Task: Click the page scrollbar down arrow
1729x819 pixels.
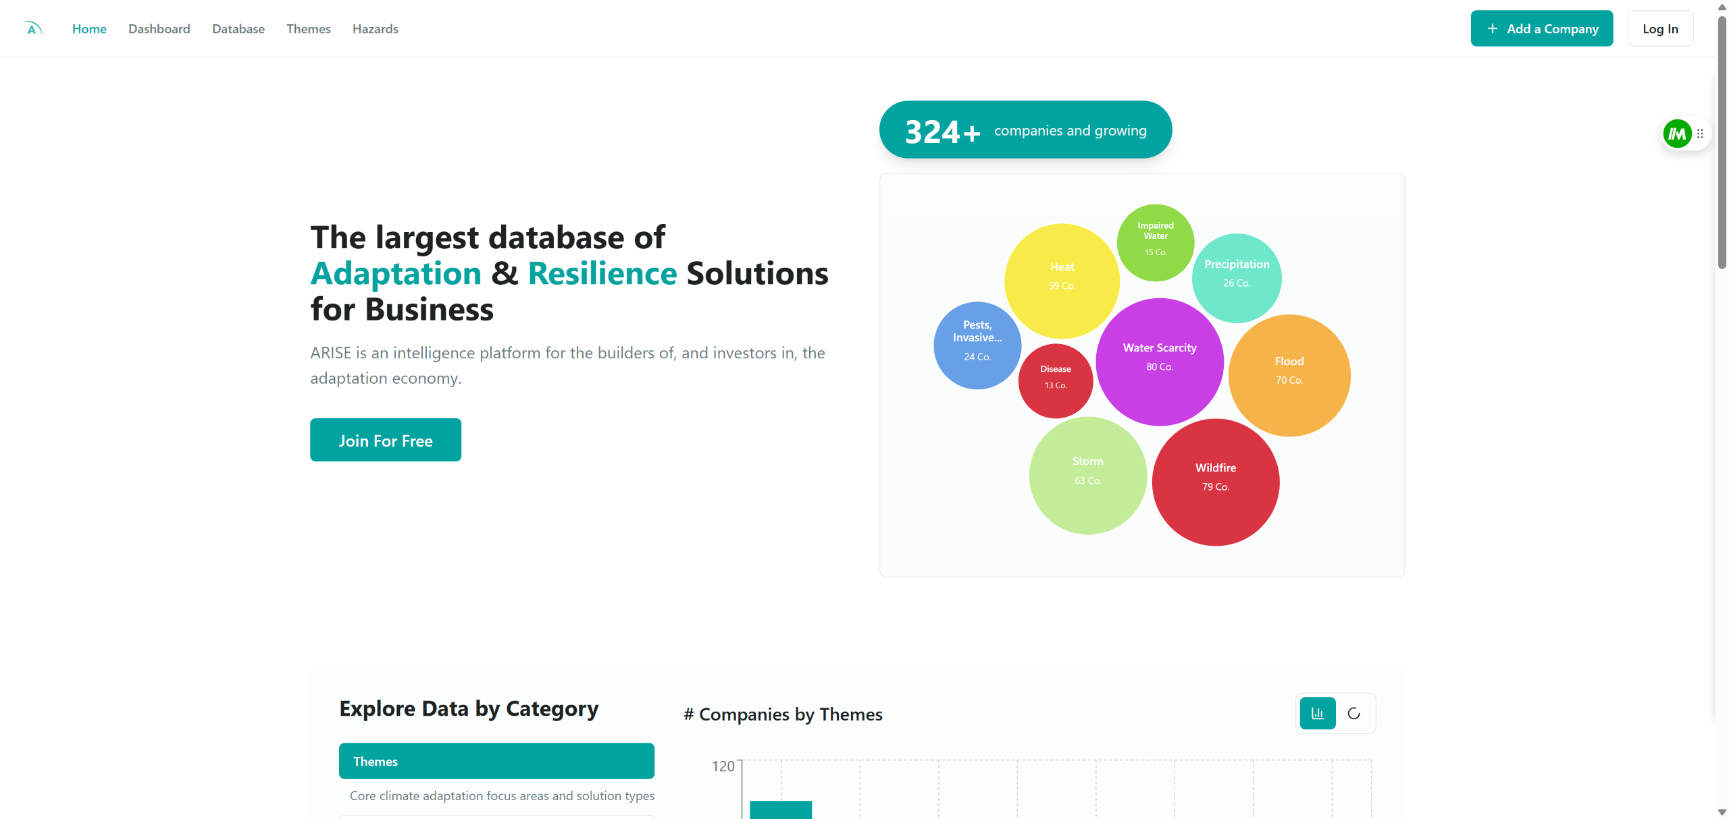Action: (1722, 812)
